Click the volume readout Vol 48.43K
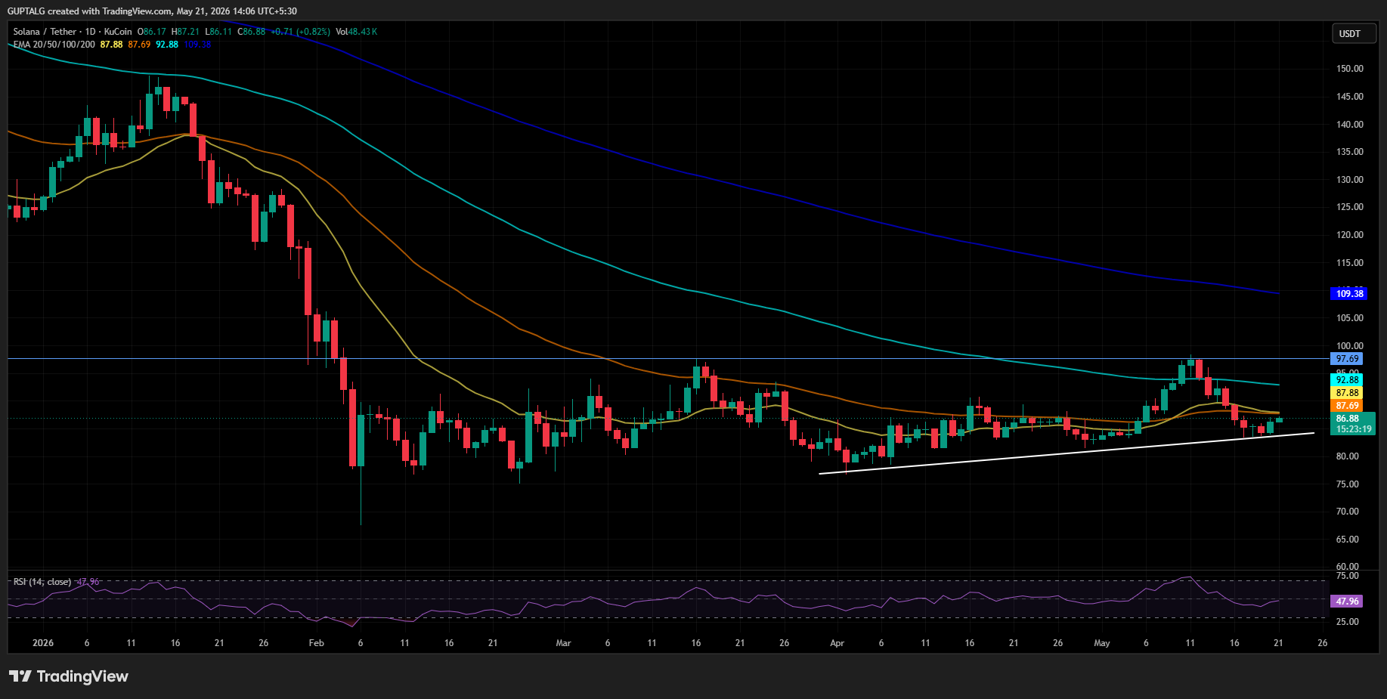The height and width of the screenshot is (699, 1387). point(357,32)
